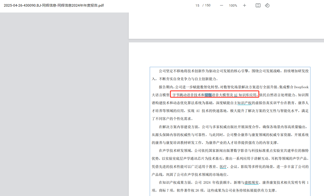Open the underlined 虚拟现实 link
Viewport: 324px width, 196px height.
point(252,182)
